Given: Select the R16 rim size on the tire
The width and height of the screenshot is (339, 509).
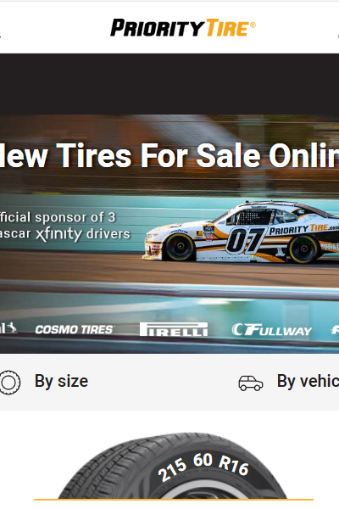Looking at the screenshot, I should click(x=234, y=465).
